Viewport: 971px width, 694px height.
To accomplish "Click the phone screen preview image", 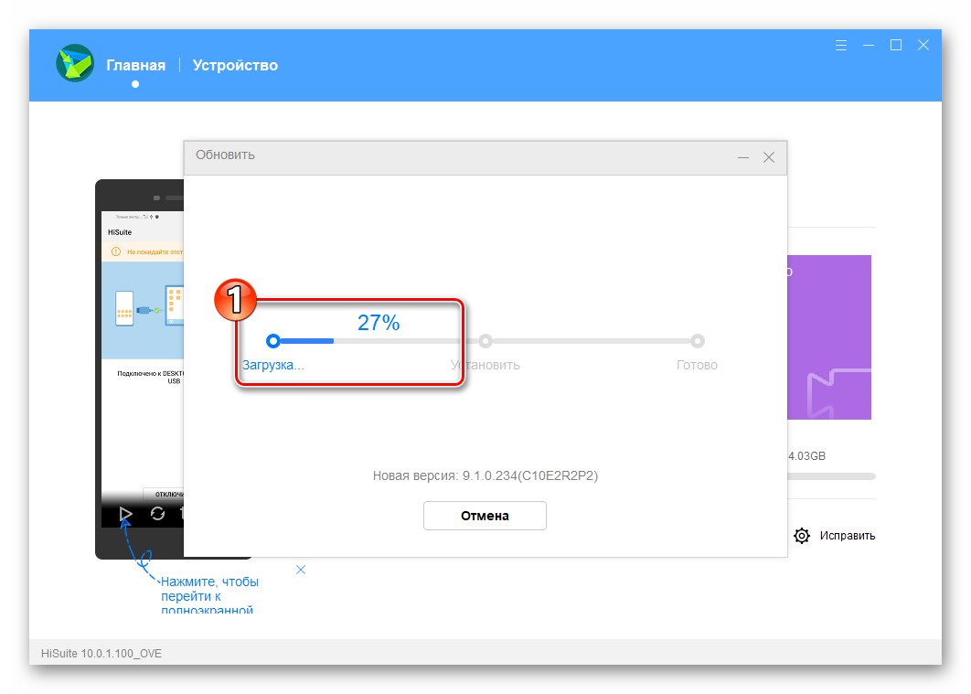I will pyautogui.click(x=143, y=368).
